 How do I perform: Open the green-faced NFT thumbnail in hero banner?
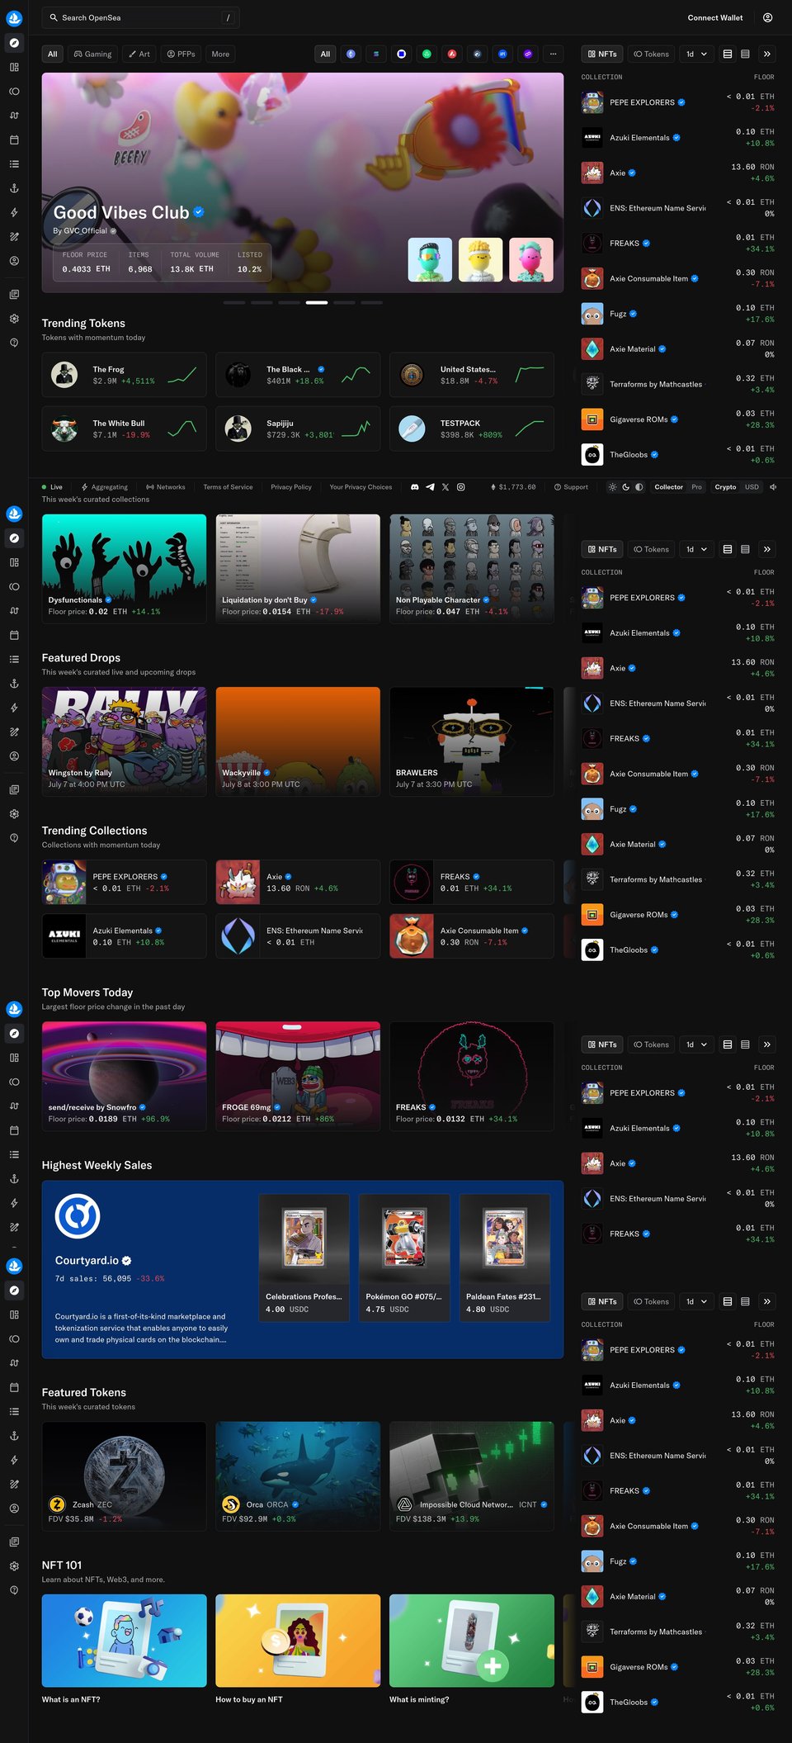coord(430,259)
